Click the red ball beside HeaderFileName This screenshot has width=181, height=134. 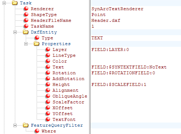click(x=26, y=20)
